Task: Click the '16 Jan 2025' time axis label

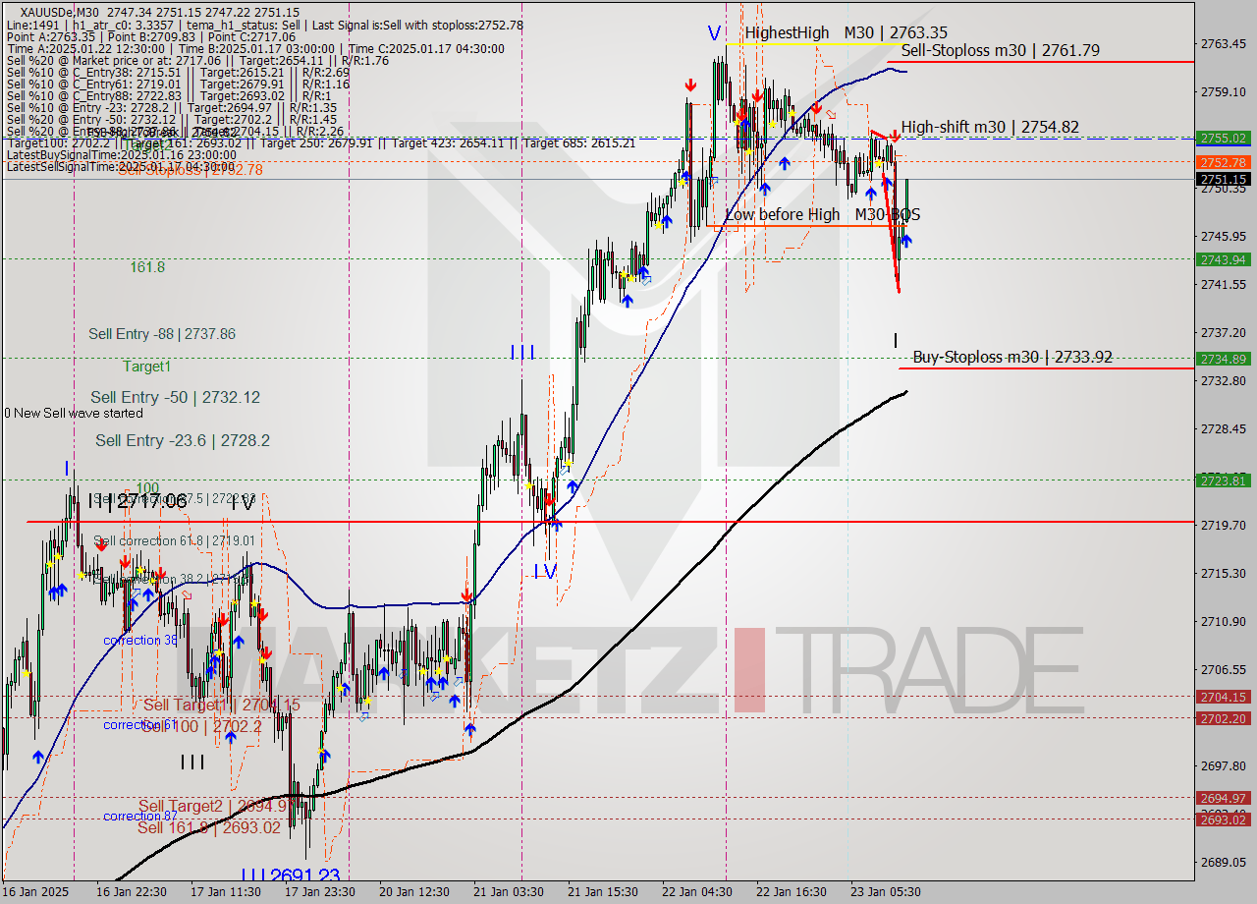Action: pos(37,892)
